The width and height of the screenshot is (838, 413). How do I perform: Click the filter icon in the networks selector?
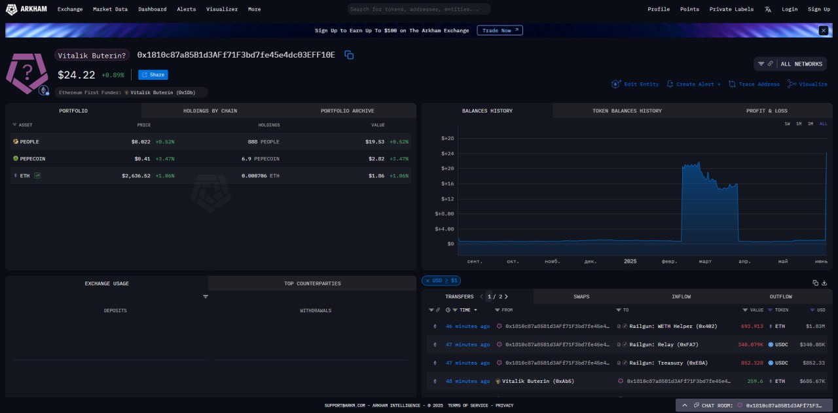(x=761, y=63)
